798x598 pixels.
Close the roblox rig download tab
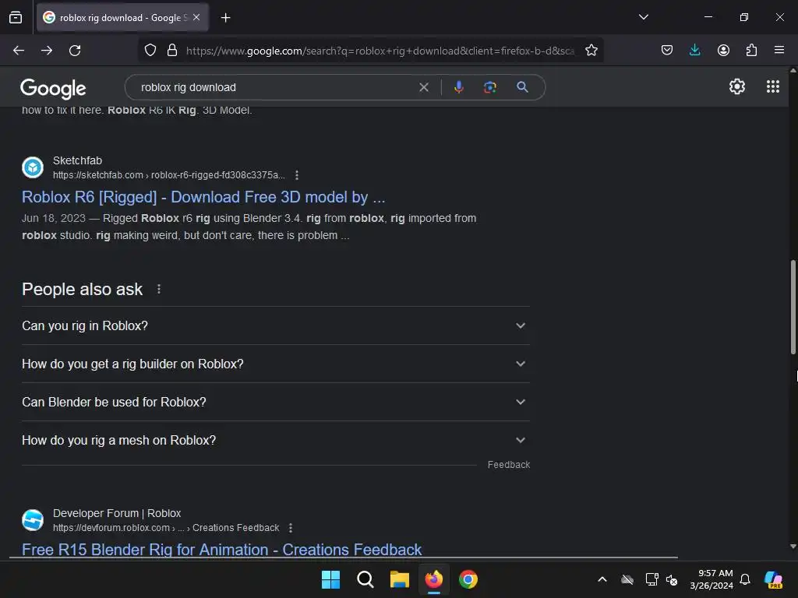pyautogui.click(x=196, y=17)
